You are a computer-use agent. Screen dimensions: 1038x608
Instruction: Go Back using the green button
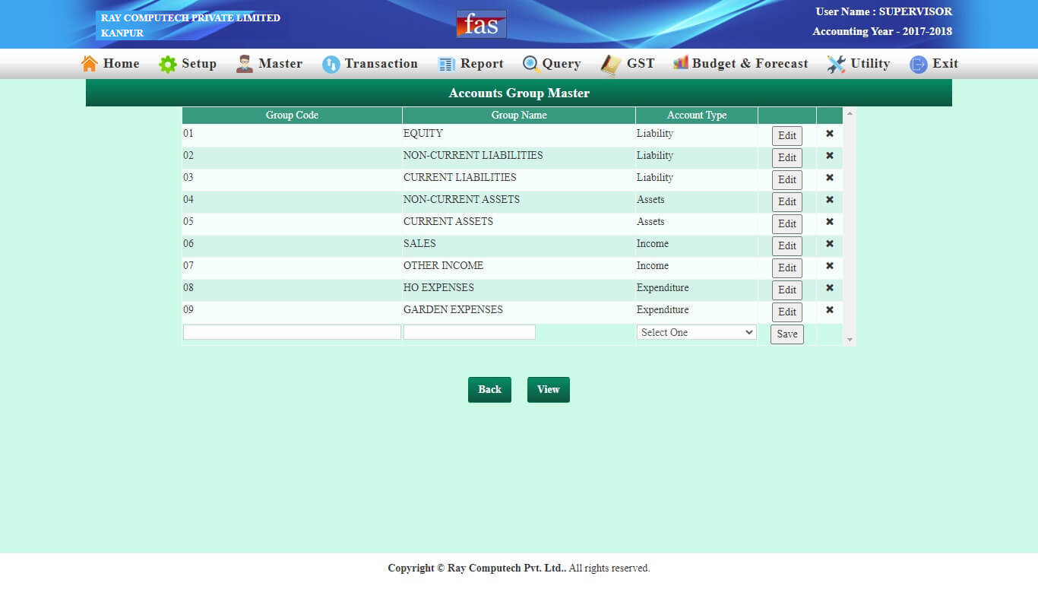coord(489,390)
